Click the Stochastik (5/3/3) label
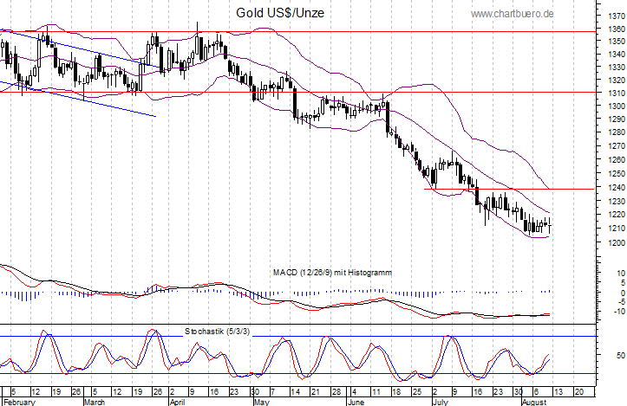This screenshot has height=406, width=627. tap(217, 332)
